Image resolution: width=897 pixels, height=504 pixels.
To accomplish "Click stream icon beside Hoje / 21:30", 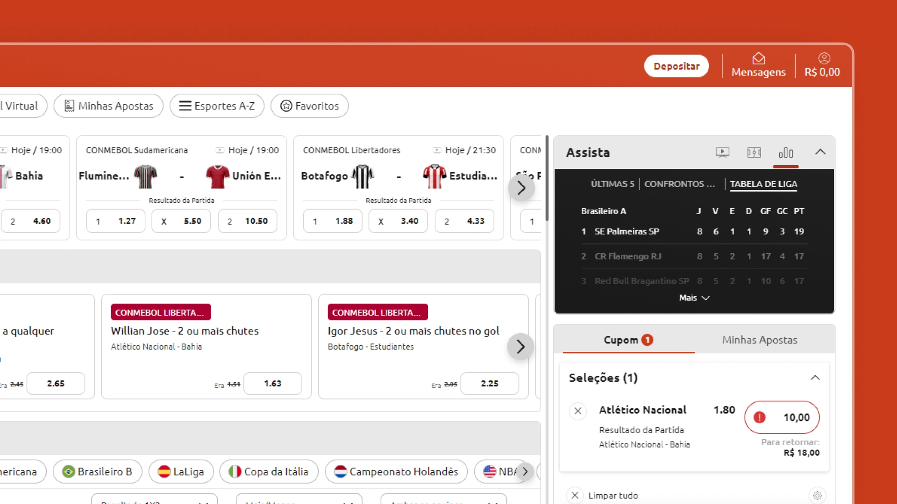I will 437,150.
